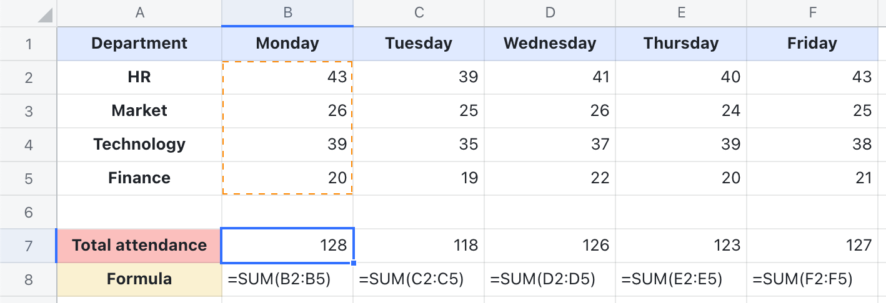Click Market's Thursday value 24

(681, 111)
